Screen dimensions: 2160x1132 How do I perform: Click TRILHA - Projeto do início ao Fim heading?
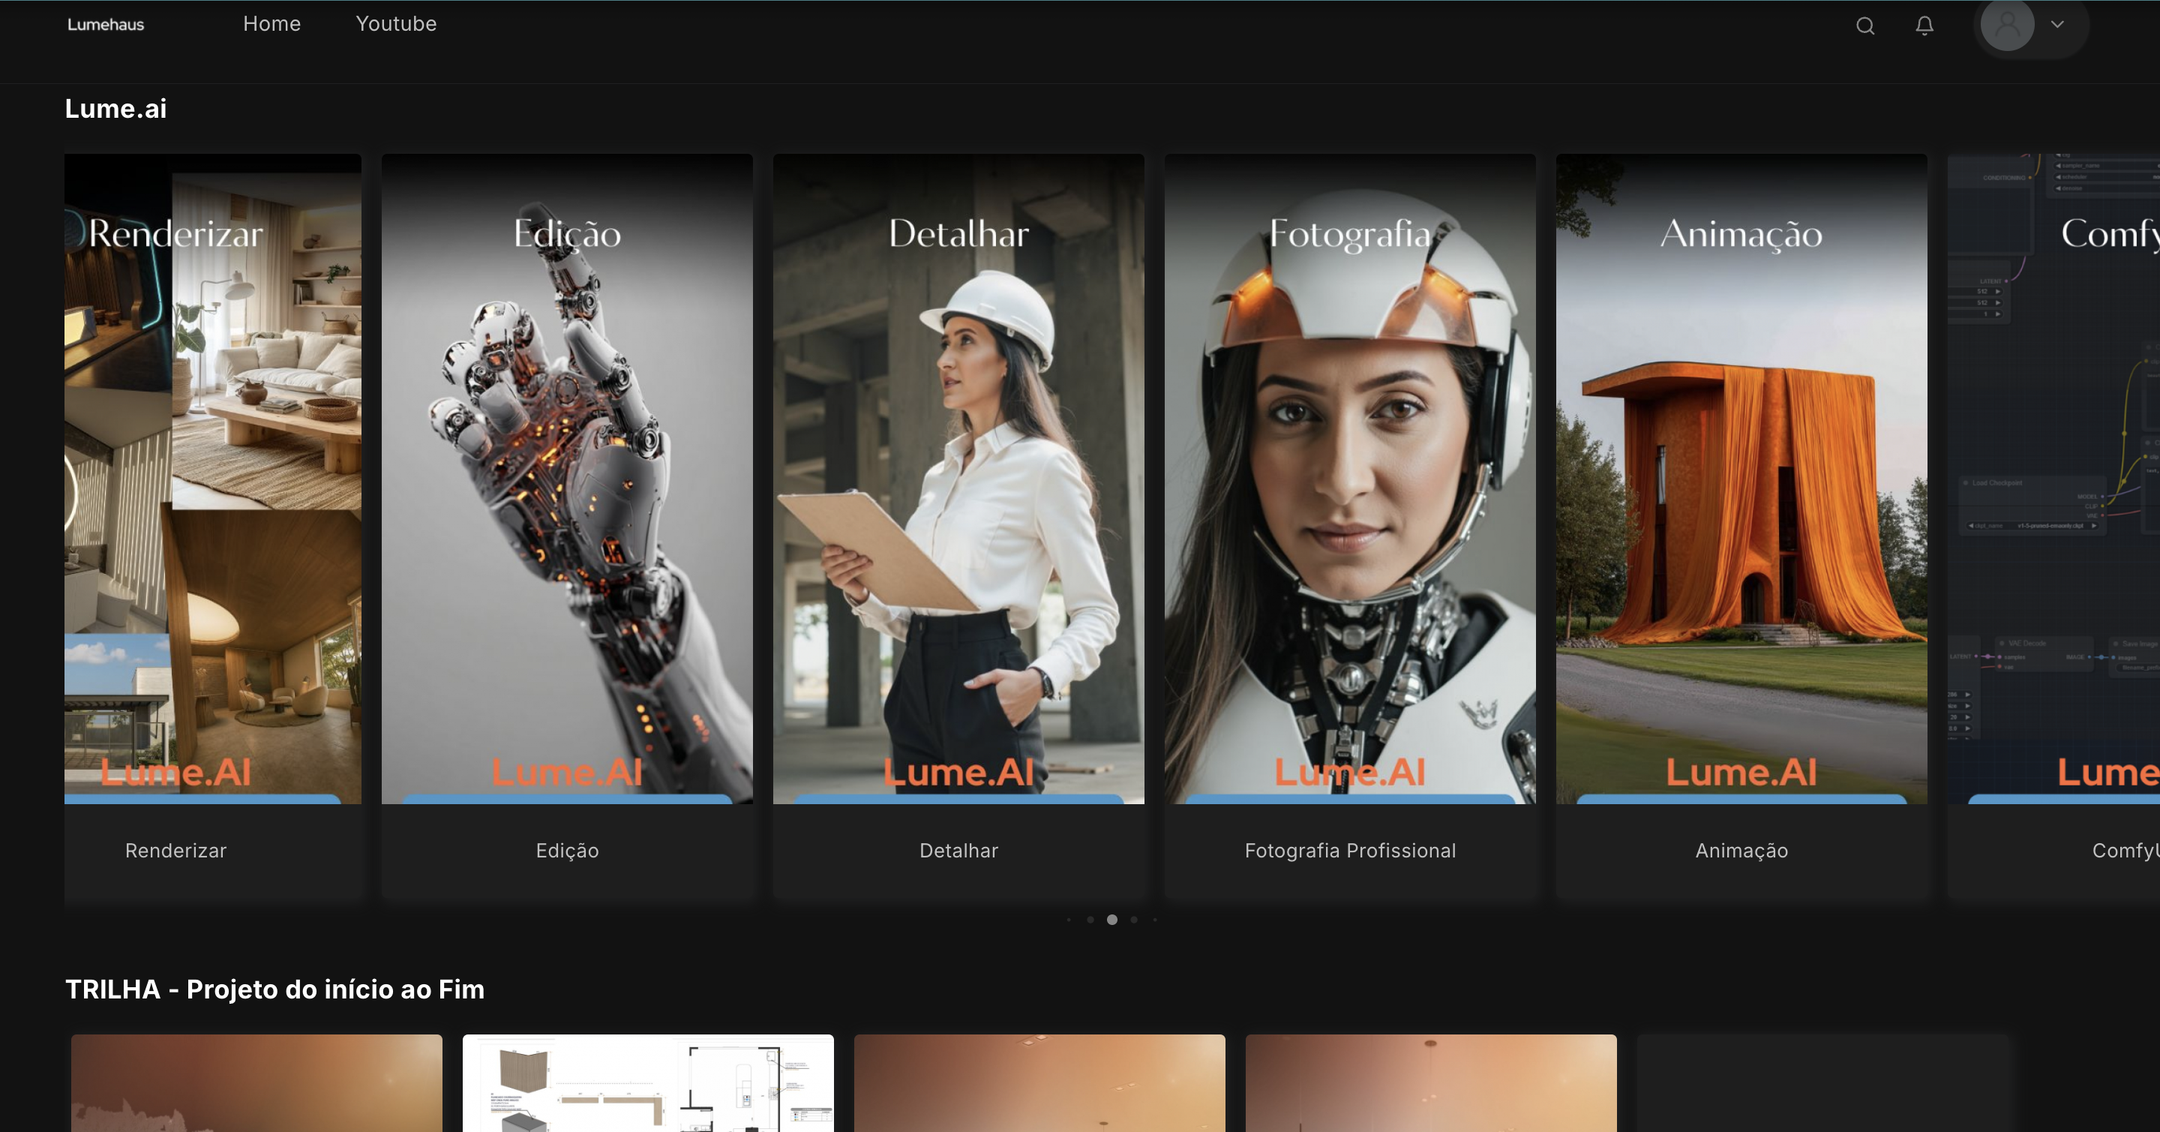275,989
